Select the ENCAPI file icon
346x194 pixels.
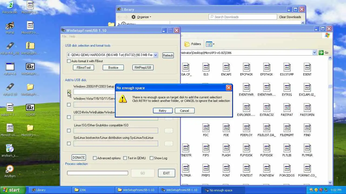coord(226,70)
